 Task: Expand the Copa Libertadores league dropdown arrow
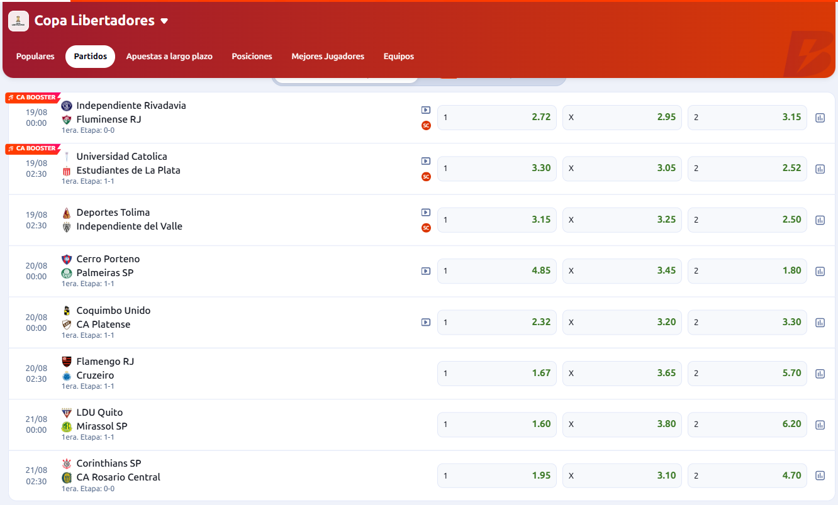pos(164,21)
